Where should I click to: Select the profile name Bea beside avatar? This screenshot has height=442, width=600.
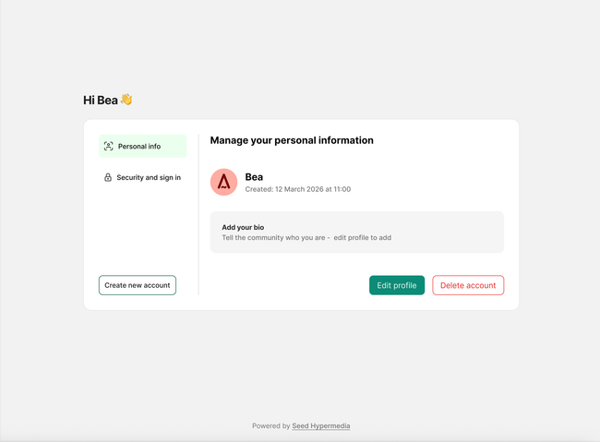[x=254, y=176]
